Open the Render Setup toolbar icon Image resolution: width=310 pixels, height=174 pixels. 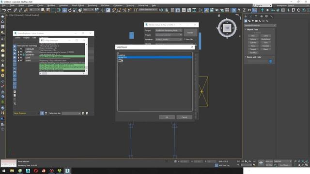(x=206, y=10)
